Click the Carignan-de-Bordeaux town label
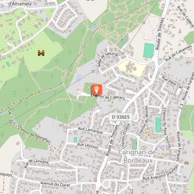This screenshot has width=194, height=194. click(x=138, y=156)
